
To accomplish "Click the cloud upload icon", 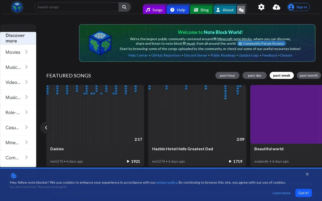I will [x=276, y=7].
